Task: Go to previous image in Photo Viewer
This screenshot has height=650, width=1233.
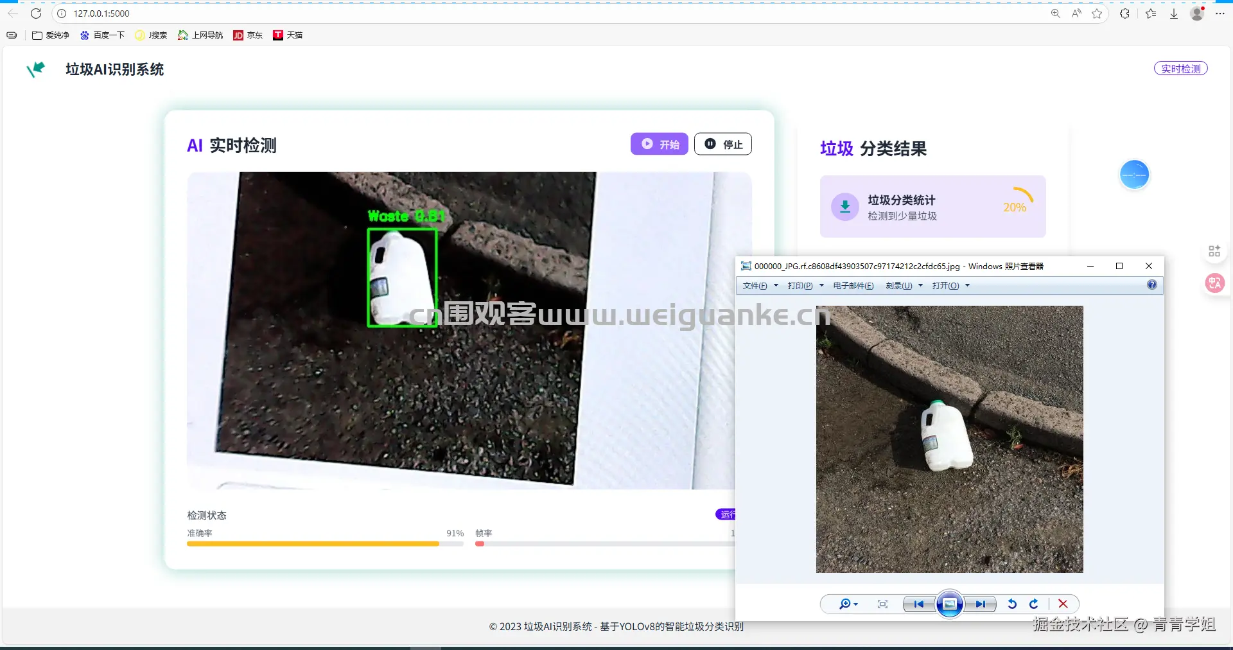Action: click(918, 604)
